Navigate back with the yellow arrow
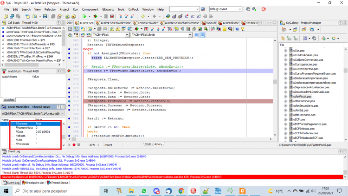This screenshot has width=348, height=196. click(x=143, y=16)
